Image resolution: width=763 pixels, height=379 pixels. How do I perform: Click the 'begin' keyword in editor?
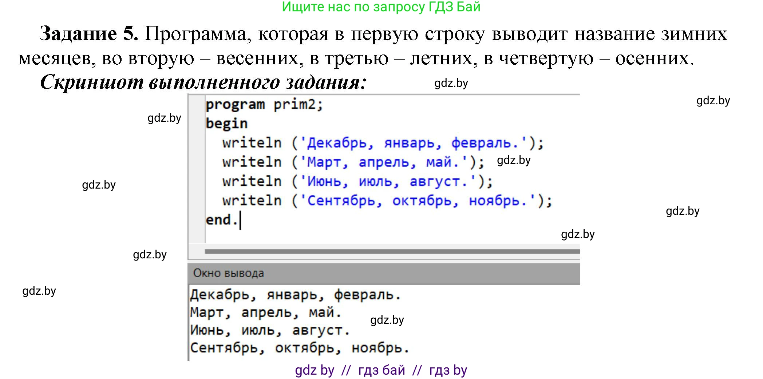227,124
